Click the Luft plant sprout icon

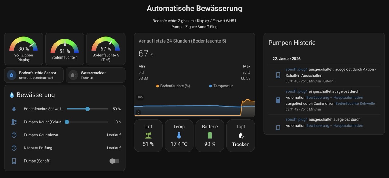[x=148, y=135]
